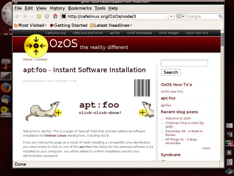234x176 pixels.
Task: Click the dark terminal dock icon
Action: pos(6,76)
